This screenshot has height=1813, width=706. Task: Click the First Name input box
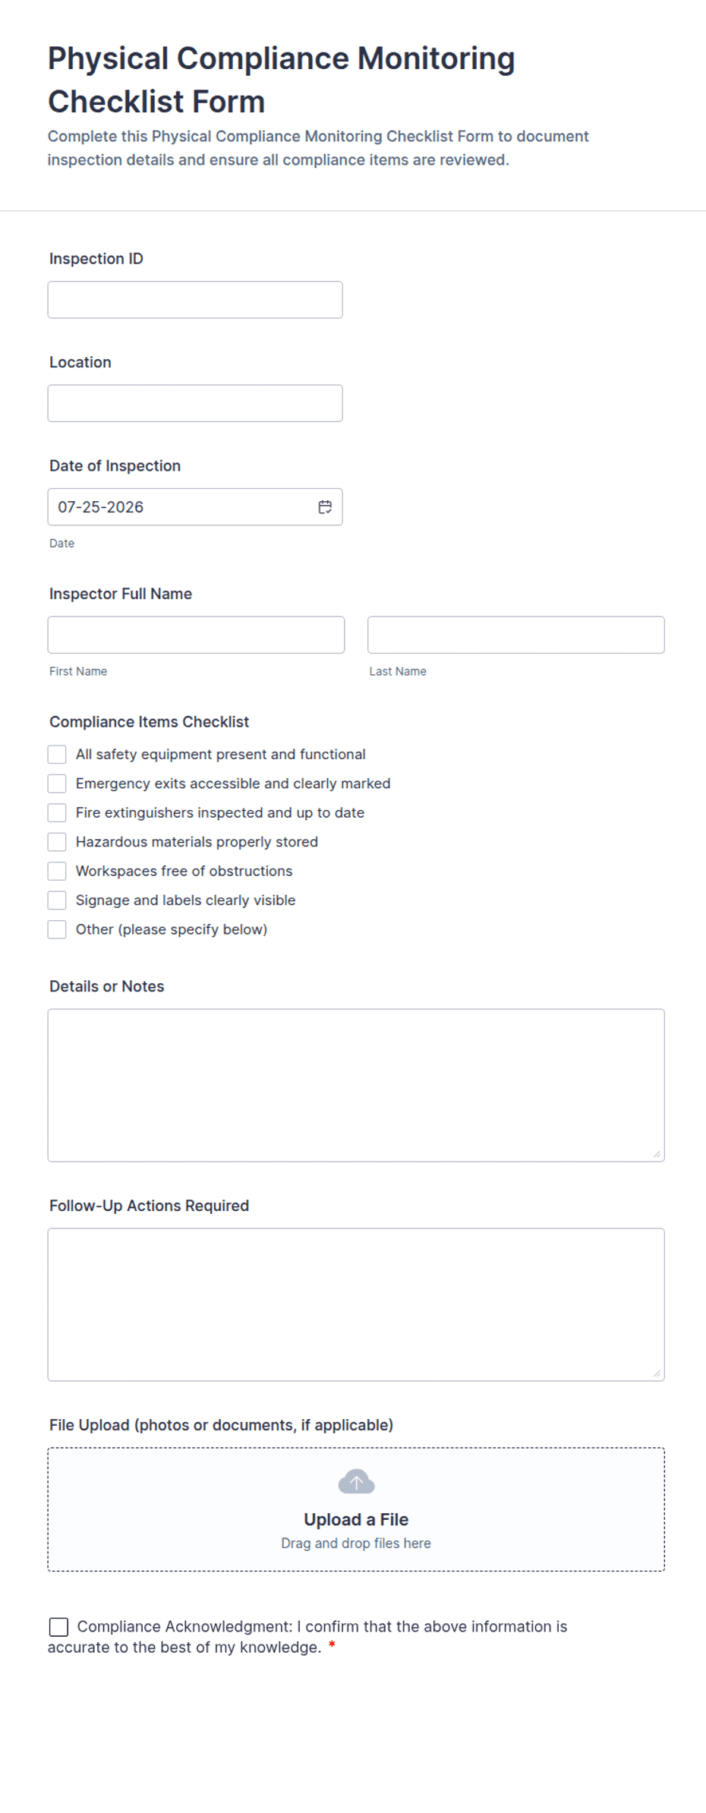point(196,635)
